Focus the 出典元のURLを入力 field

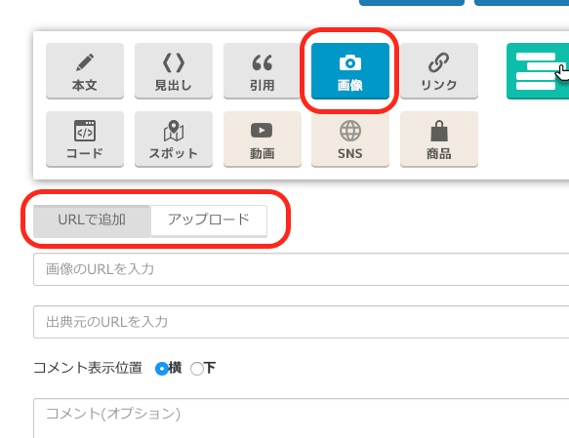[302, 322]
